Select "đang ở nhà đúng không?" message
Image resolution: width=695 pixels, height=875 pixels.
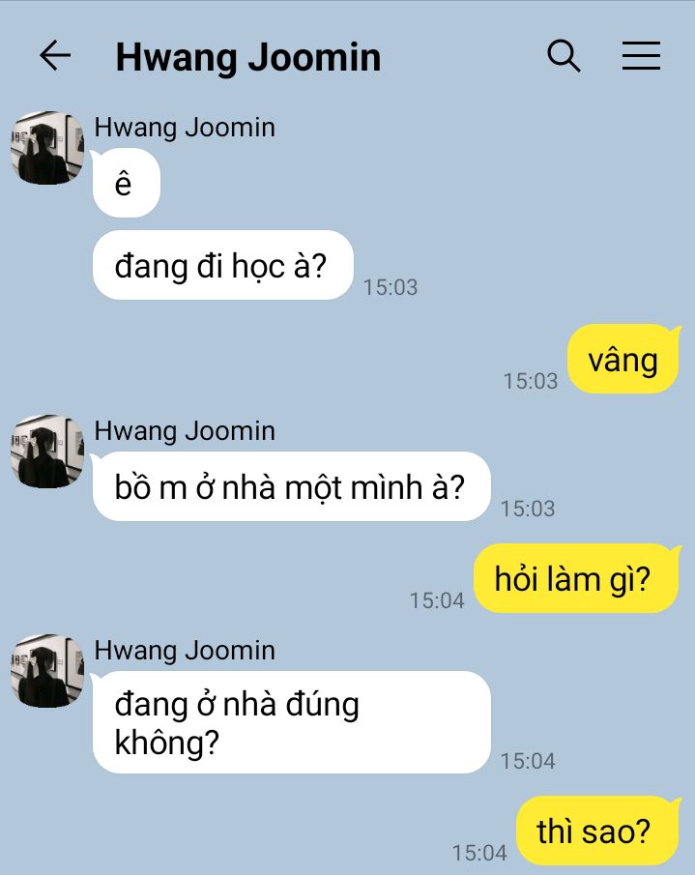[x=292, y=722]
